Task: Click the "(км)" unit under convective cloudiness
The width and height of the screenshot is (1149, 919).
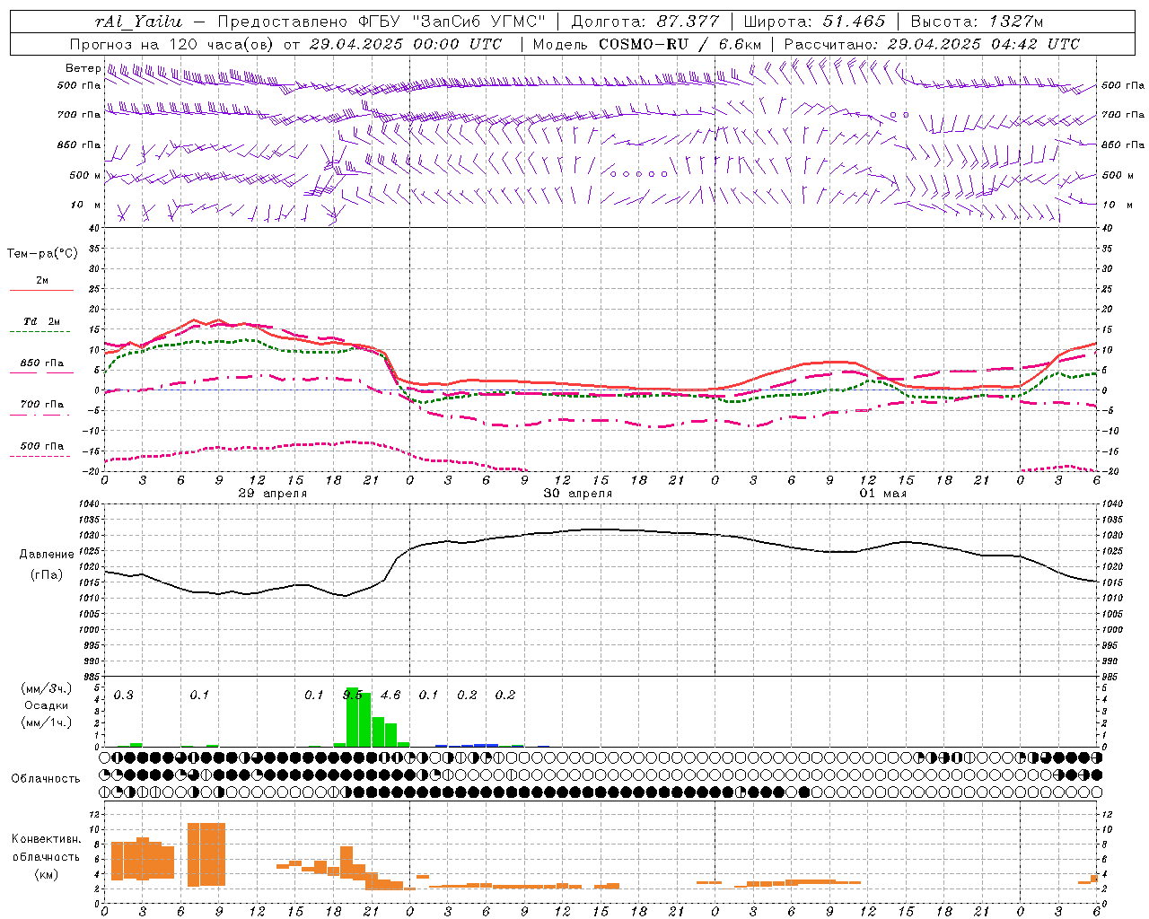Action: click(47, 874)
